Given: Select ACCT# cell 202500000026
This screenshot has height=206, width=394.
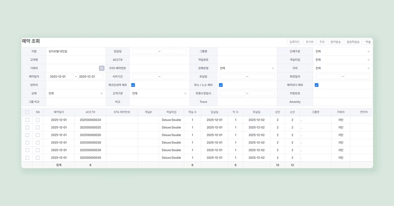Looking at the screenshot, I should (90, 135).
